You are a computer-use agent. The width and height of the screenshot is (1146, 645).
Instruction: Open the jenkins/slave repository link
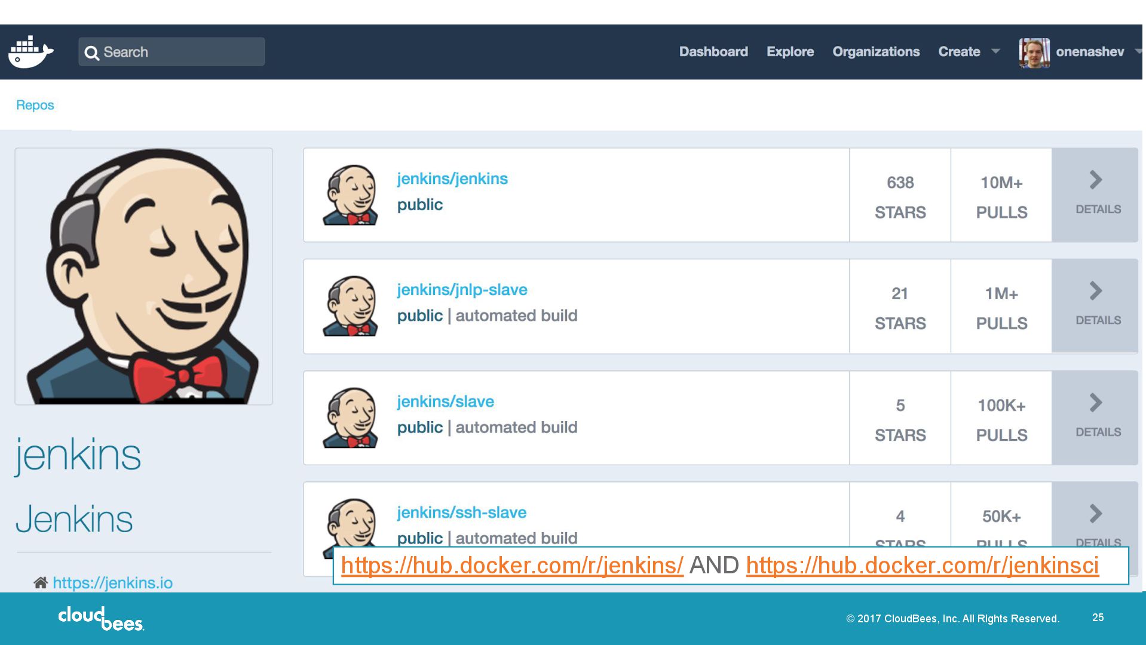click(x=445, y=401)
